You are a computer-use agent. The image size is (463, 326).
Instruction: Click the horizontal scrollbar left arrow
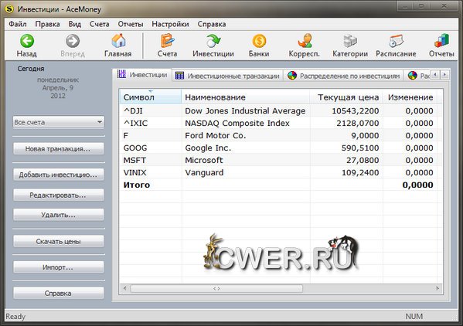click(125, 288)
